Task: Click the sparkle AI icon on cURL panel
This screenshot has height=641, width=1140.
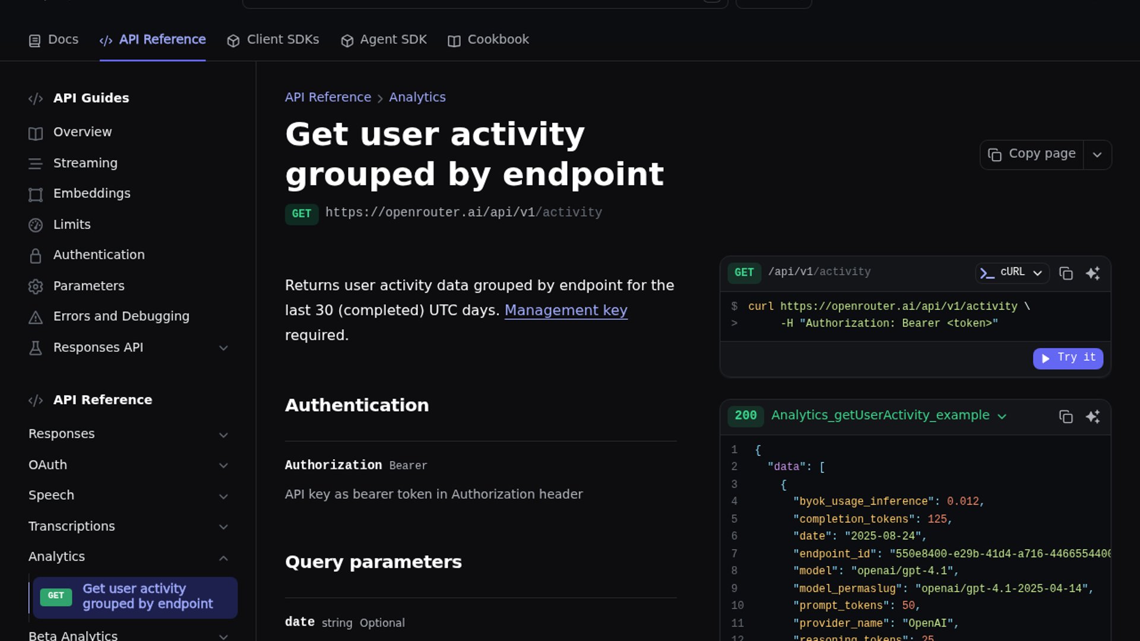Action: (x=1093, y=273)
